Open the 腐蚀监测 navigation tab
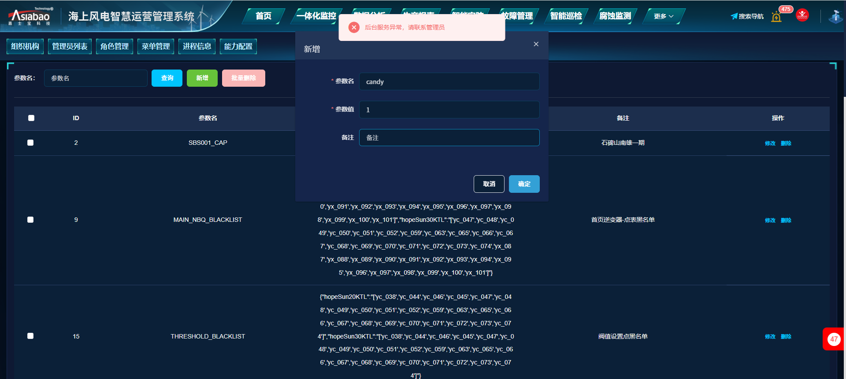This screenshot has width=846, height=379. tap(615, 16)
